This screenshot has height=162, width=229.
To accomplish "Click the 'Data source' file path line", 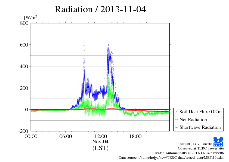I will [171, 158].
